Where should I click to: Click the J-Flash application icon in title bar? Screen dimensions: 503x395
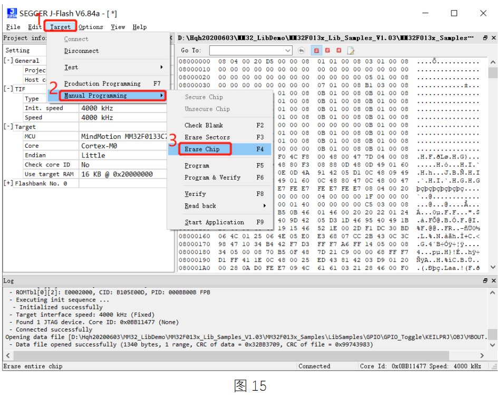[x=12, y=13]
